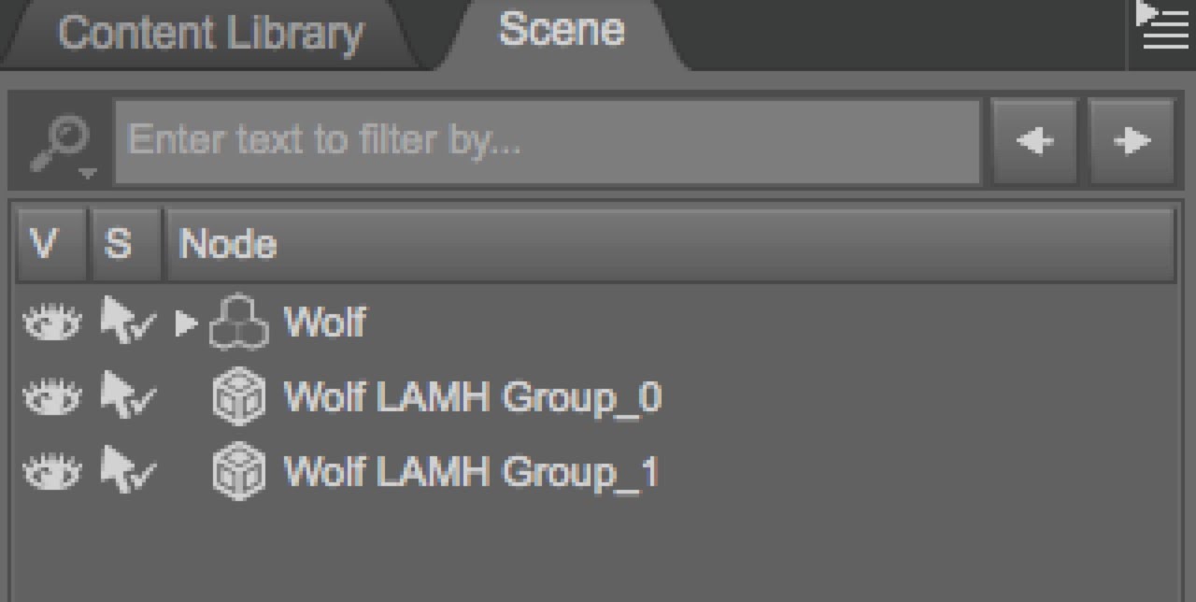Image resolution: width=1196 pixels, height=602 pixels.
Task: Hide Wolf LAMH Group_1 with eye icon
Action: 51,472
